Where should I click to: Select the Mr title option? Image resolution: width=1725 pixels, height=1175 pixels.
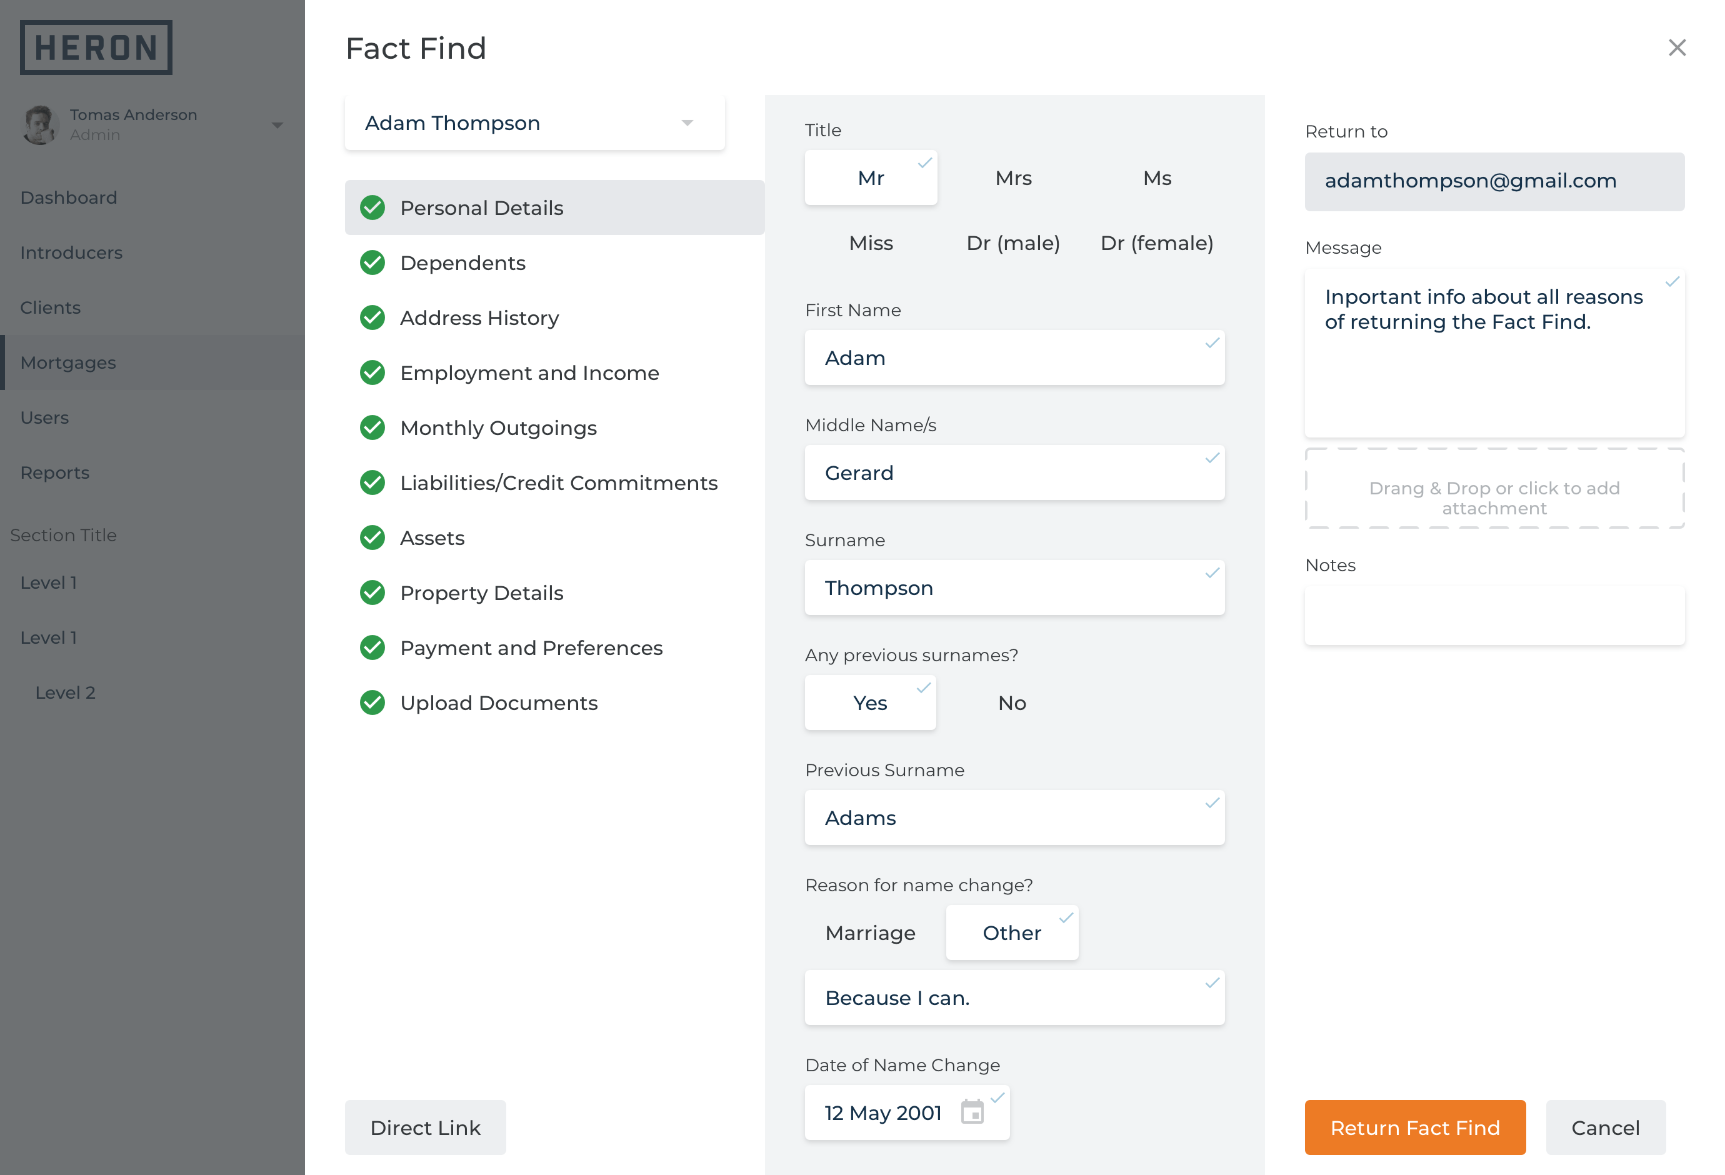871,178
